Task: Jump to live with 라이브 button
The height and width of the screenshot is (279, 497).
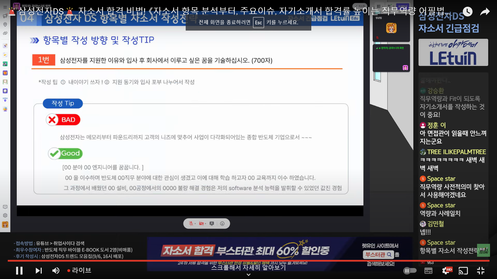Action: click(x=79, y=270)
